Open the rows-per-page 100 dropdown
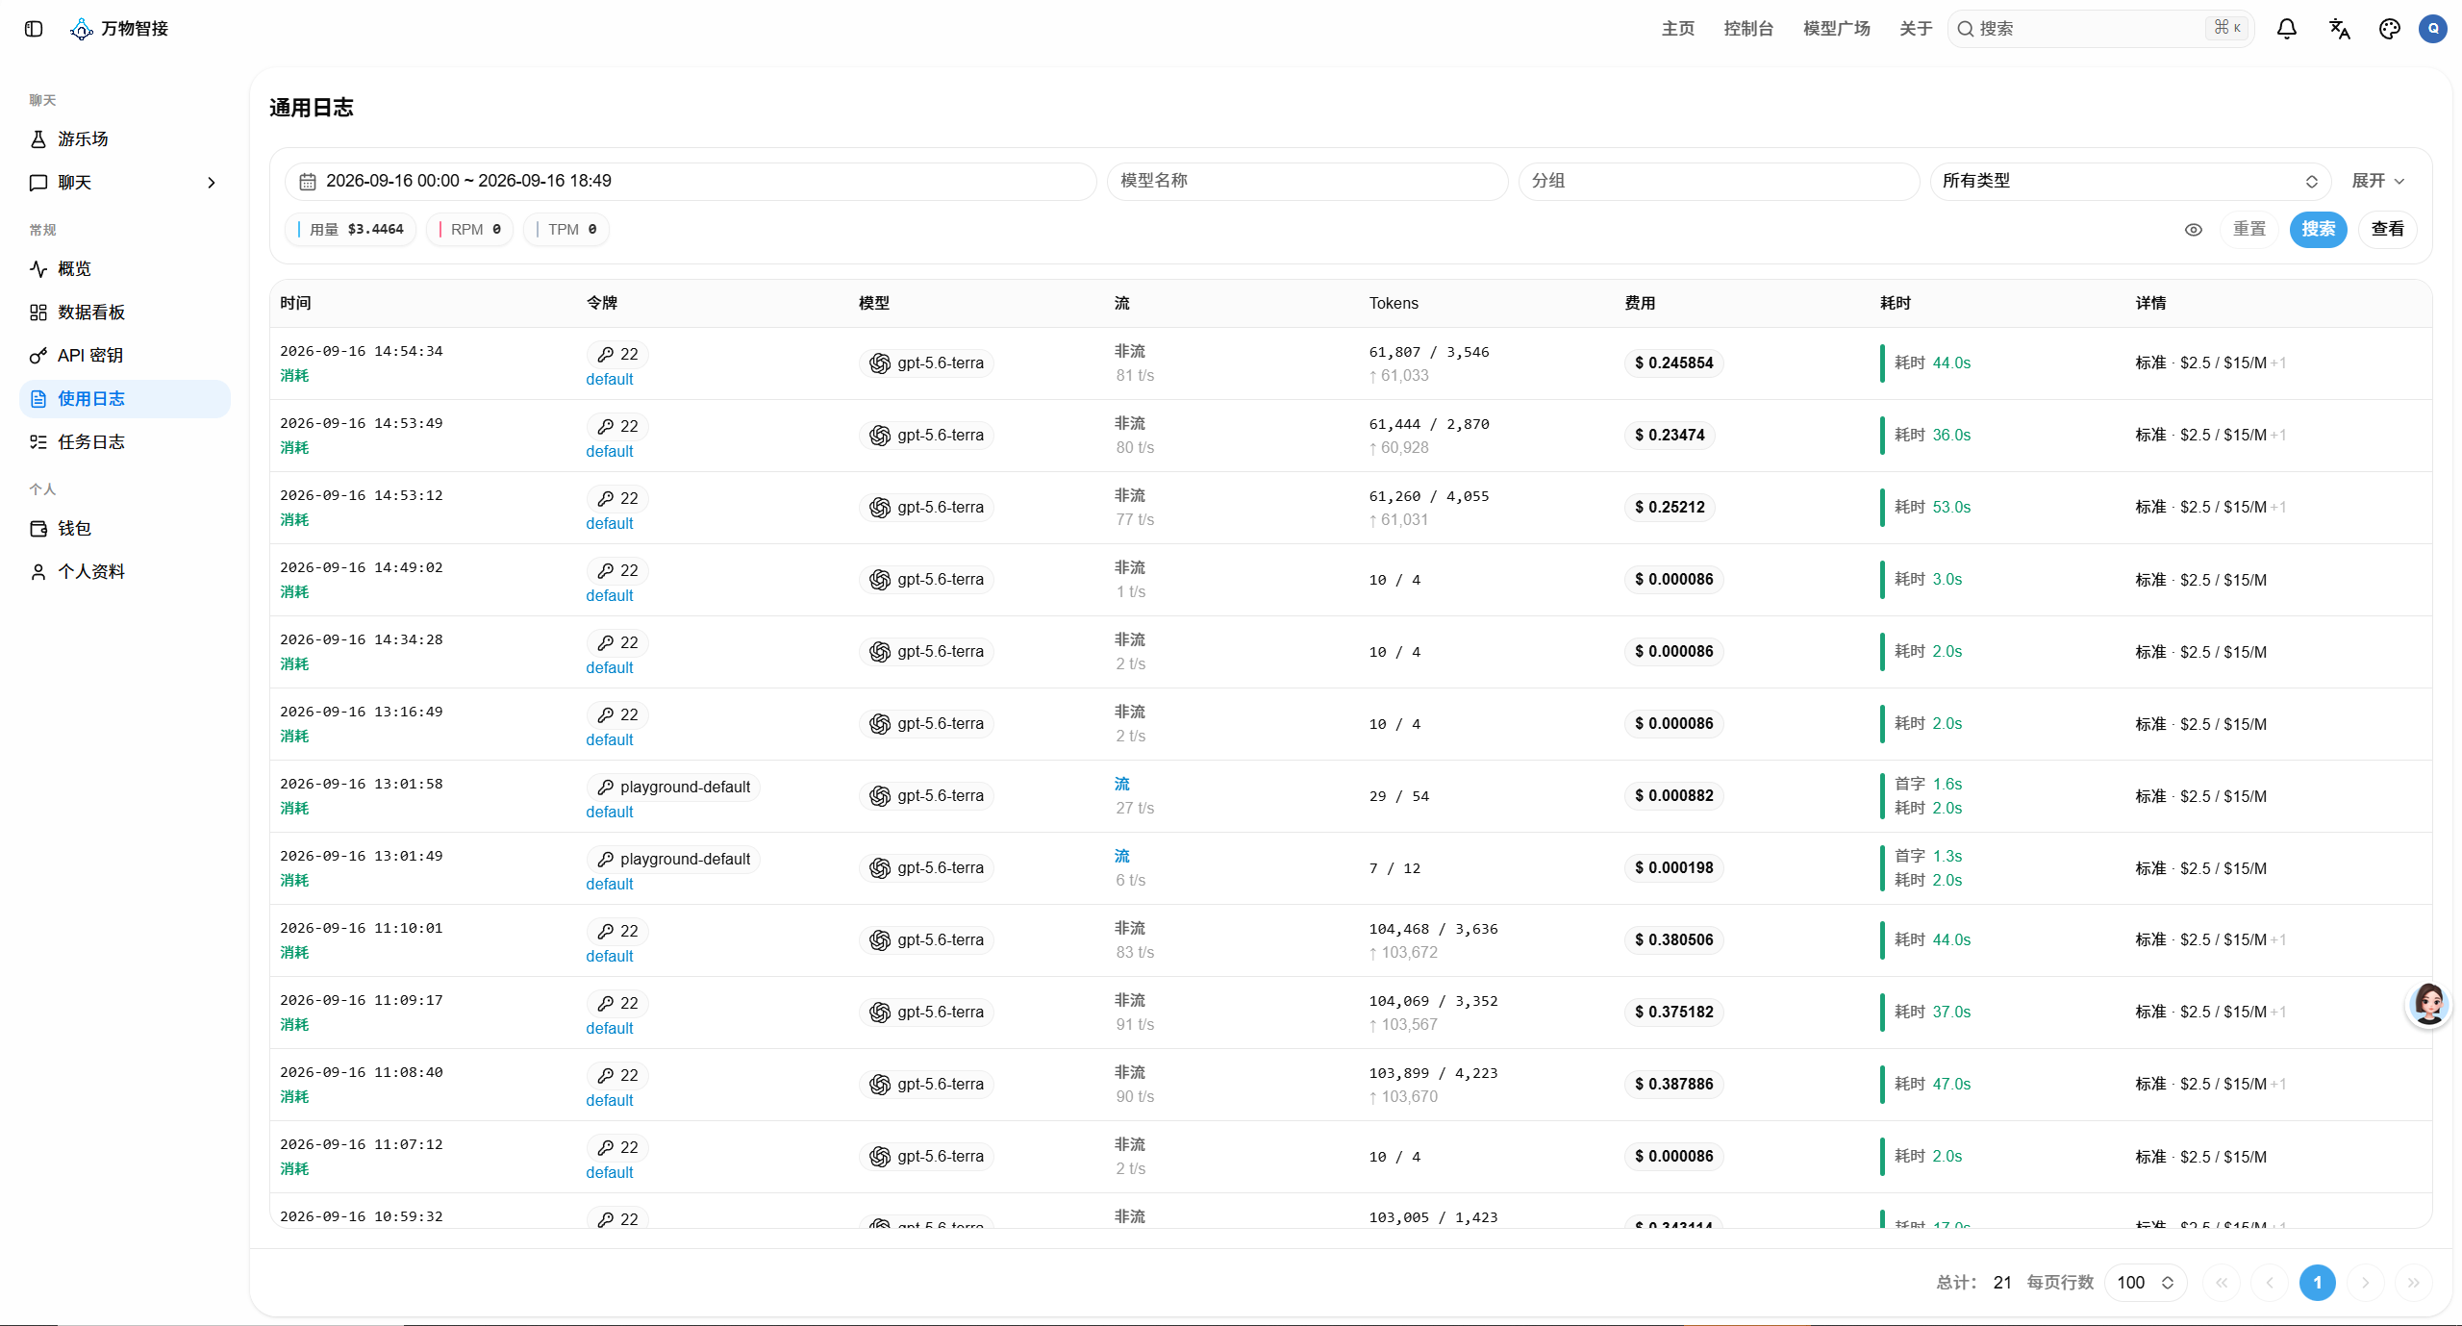This screenshot has height=1326, width=2462. tap(2146, 1283)
